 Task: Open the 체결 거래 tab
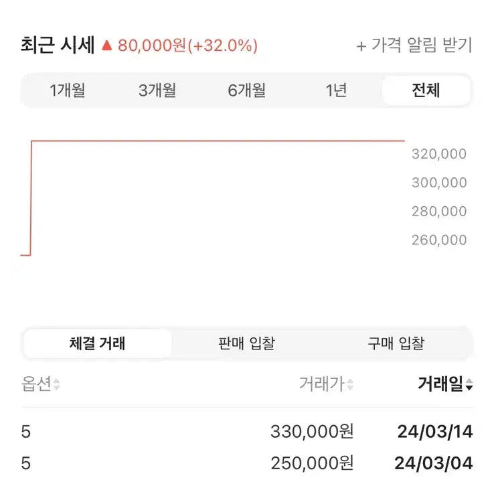pos(97,344)
